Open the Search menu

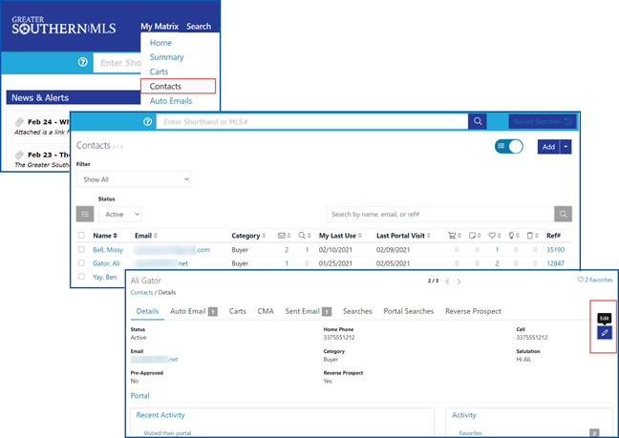[x=199, y=27]
